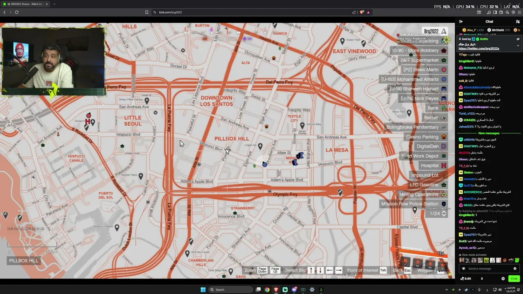
Task: Click the East Vinewood map label
Action: [x=354, y=51]
